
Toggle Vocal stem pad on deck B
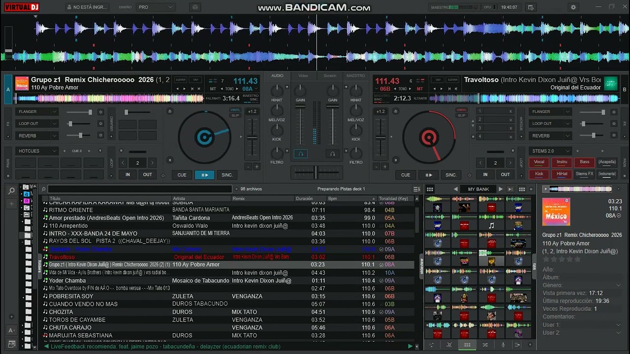(539, 162)
